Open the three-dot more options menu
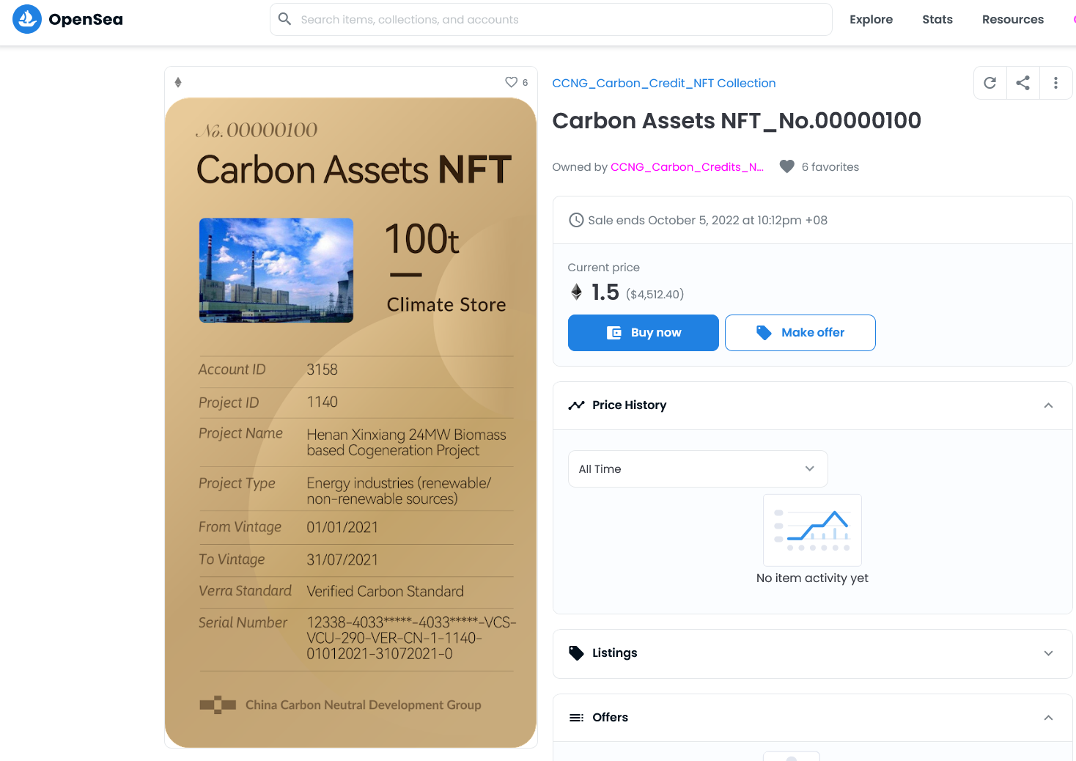The image size is (1076, 761). [x=1055, y=83]
